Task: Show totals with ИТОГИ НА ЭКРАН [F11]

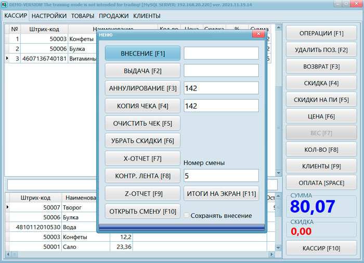Action: (x=221, y=193)
